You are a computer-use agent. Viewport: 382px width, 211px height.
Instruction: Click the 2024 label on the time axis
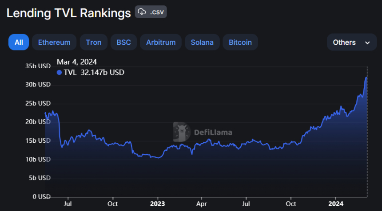click(336, 204)
